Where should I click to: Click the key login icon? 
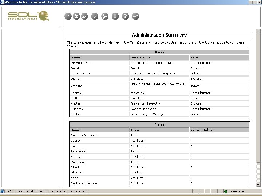click(135, 16)
